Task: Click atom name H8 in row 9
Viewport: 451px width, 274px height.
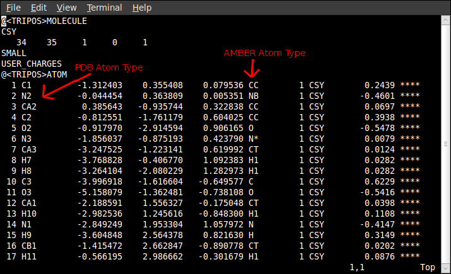Action: point(26,171)
